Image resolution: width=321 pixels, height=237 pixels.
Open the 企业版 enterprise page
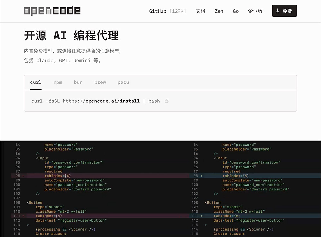(x=255, y=11)
